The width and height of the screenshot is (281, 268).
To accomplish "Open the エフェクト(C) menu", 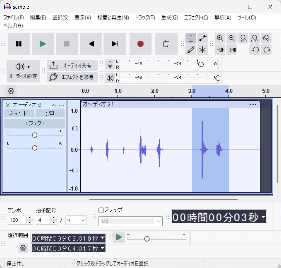I will click(196, 17).
